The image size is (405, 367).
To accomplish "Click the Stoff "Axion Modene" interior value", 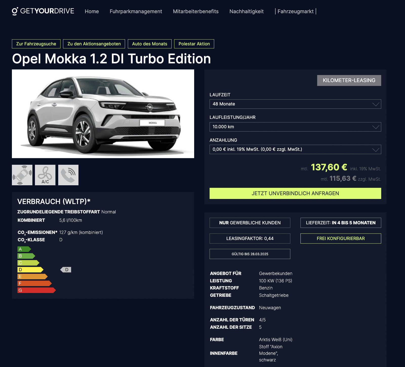I will 271,353.
